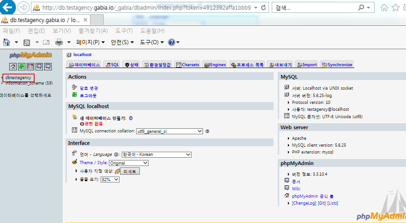Click the address bar URL field

(x=146, y=7)
